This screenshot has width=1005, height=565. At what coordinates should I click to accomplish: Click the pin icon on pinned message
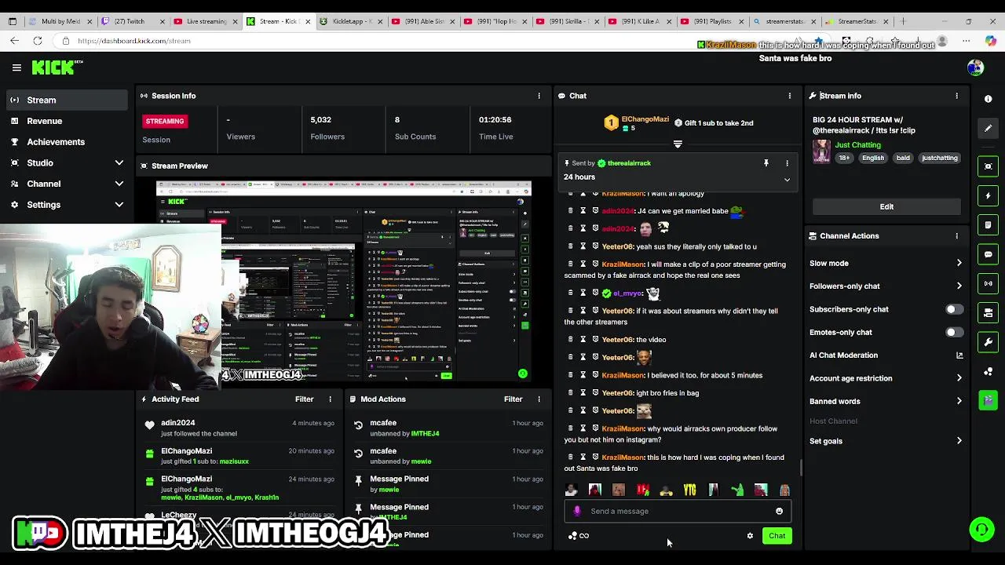pyautogui.click(x=766, y=163)
